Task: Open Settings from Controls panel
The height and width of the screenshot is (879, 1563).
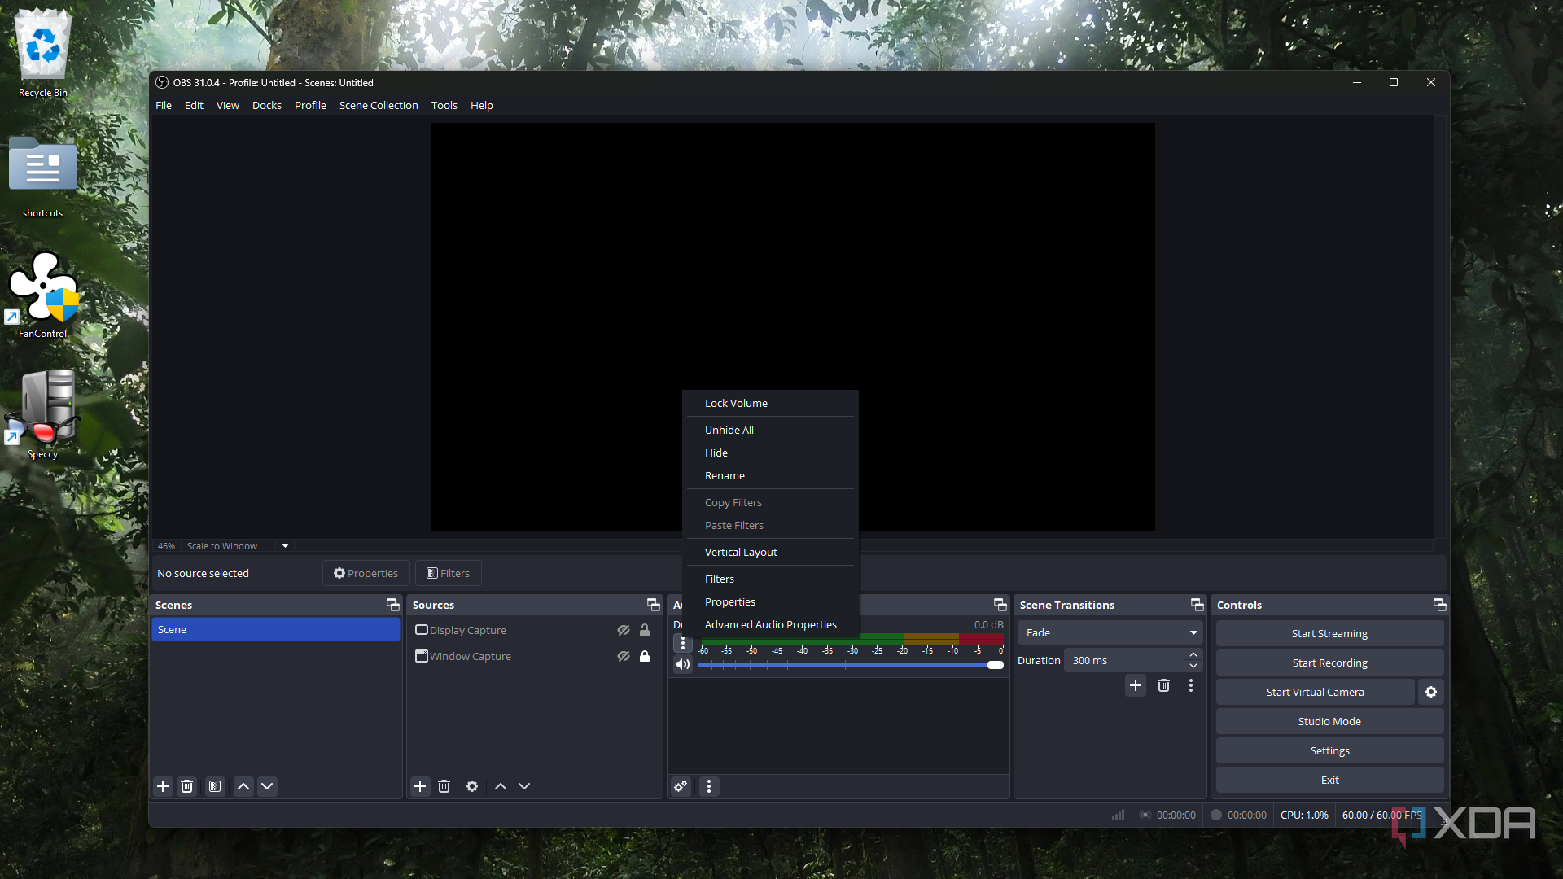Action: (1329, 750)
